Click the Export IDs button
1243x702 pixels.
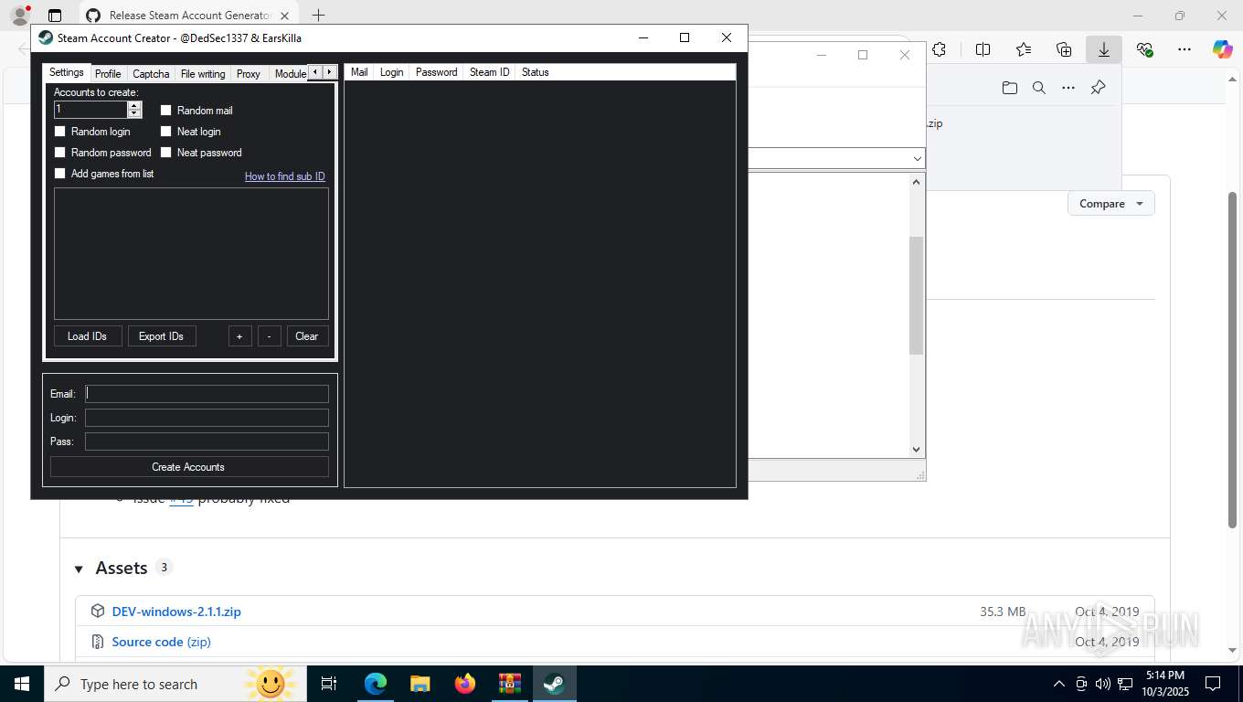(x=162, y=336)
